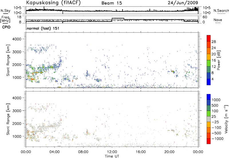Click the blue top of velocity colorbar
The height and width of the screenshot is (158, 229).
(x=209, y=97)
